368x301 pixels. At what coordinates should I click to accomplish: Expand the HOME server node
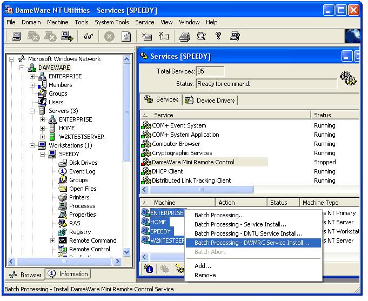(x=42, y=128)
